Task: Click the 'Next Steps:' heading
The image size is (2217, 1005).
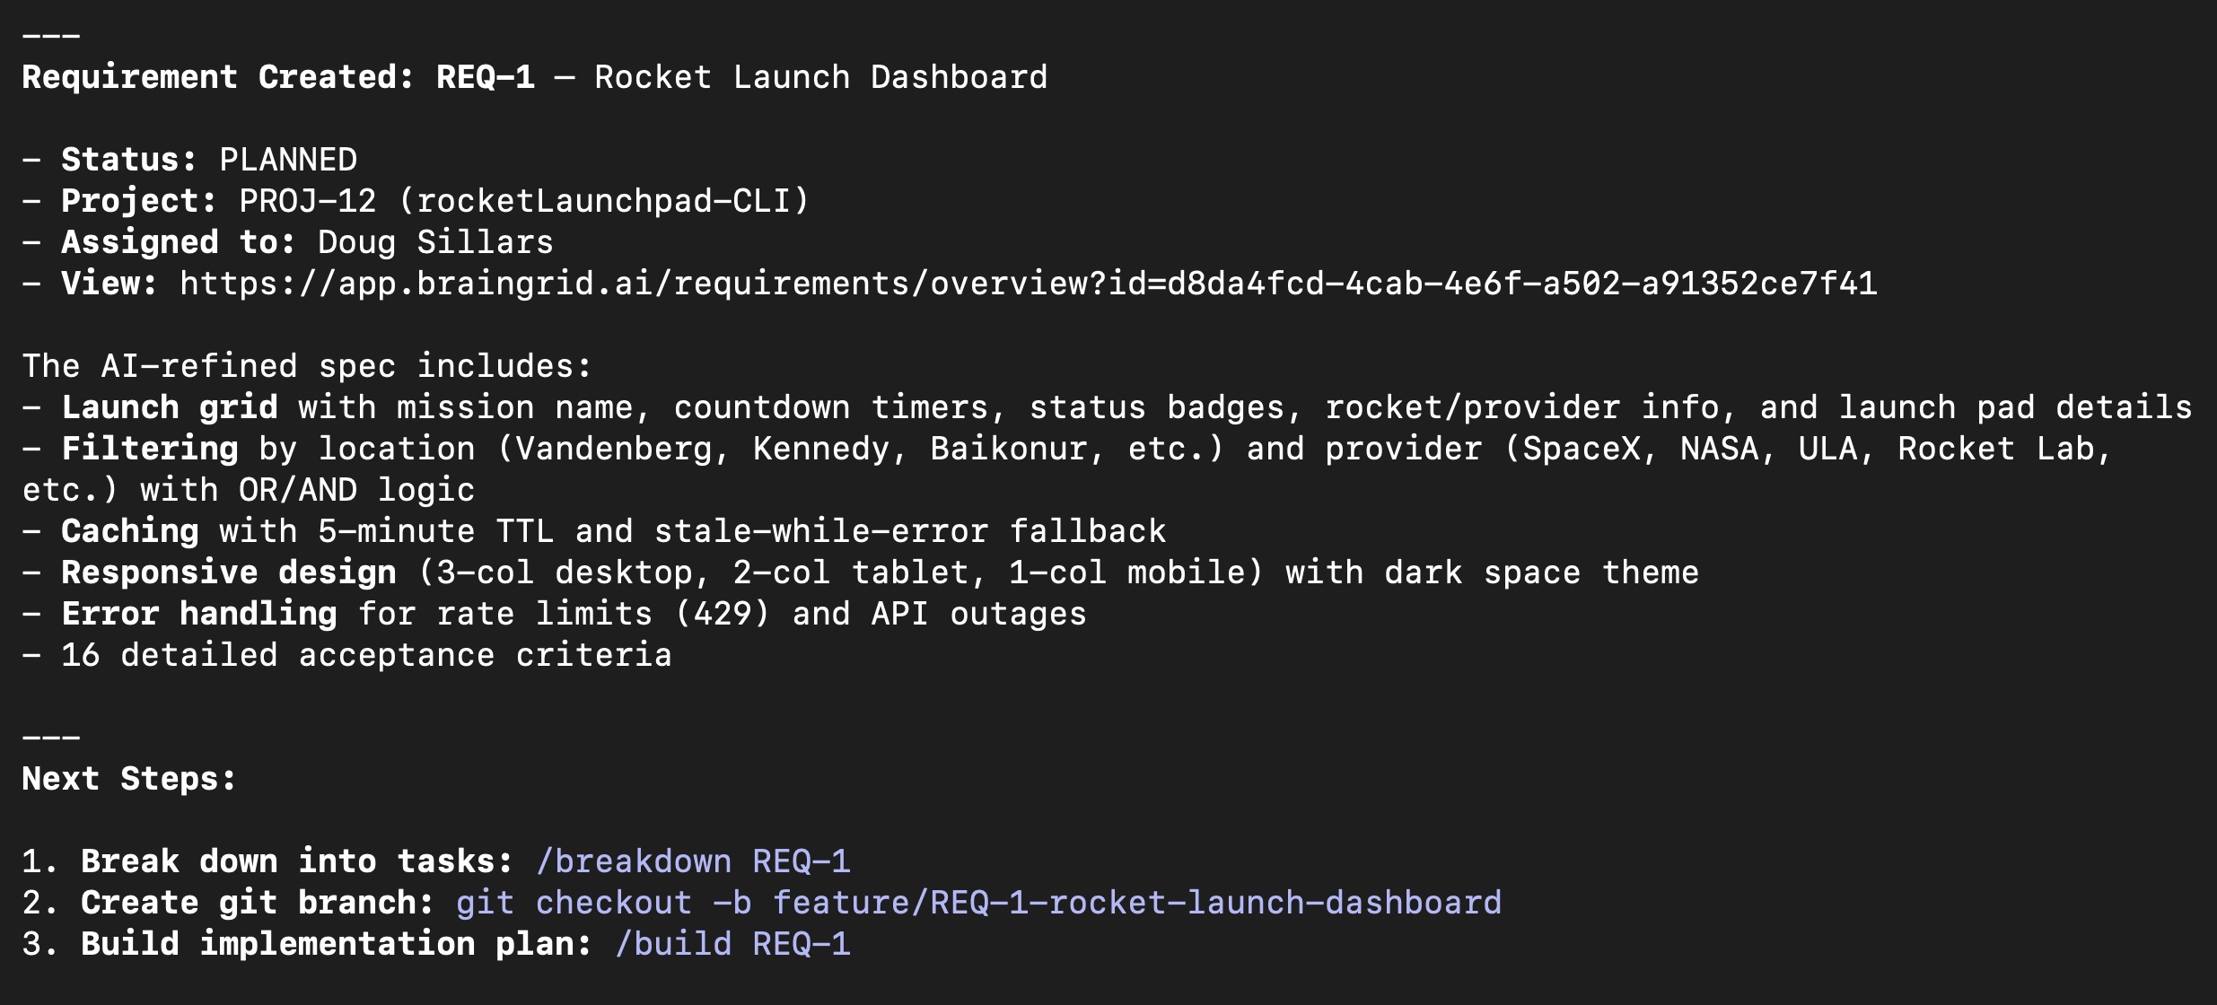Action: tap(128, 779)
